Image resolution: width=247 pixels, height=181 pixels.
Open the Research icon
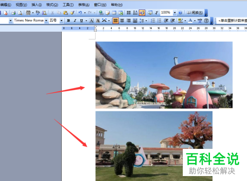point(44,13)
